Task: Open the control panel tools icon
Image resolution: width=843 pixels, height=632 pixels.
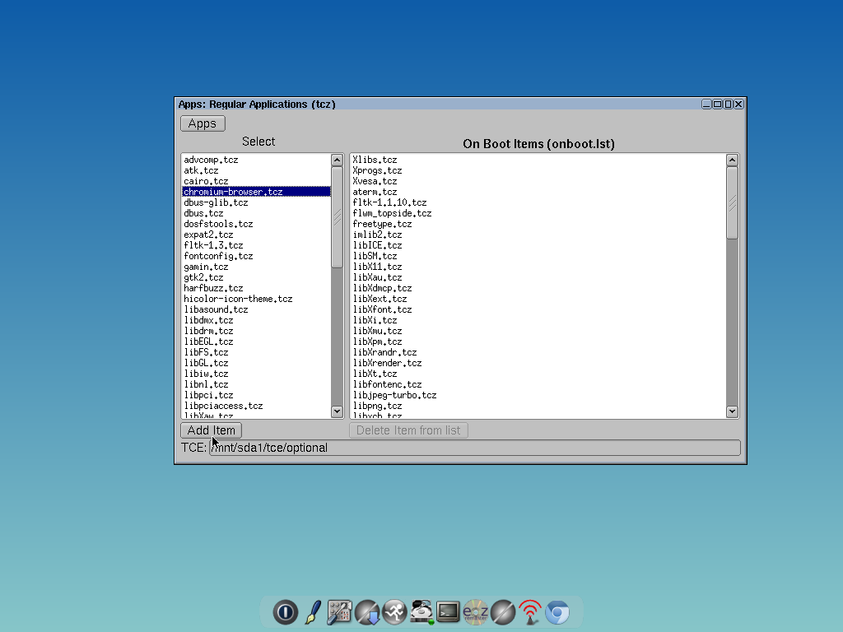Action: click(x=339, y=612)
